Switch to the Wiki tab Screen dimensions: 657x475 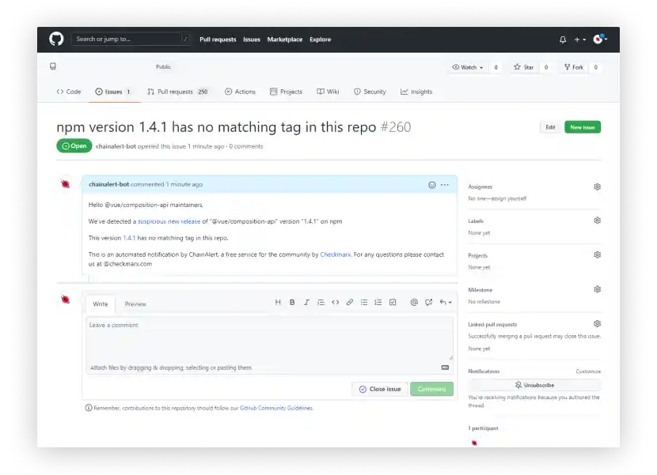point(328,92)
